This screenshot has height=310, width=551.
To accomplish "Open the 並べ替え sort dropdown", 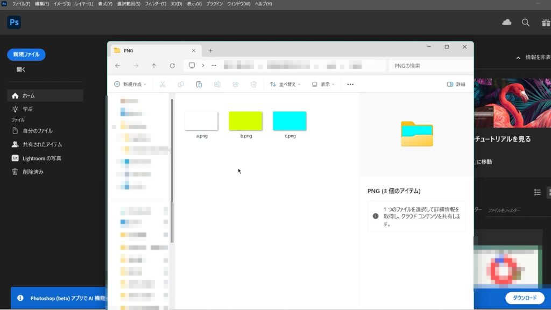I will 285,84.
